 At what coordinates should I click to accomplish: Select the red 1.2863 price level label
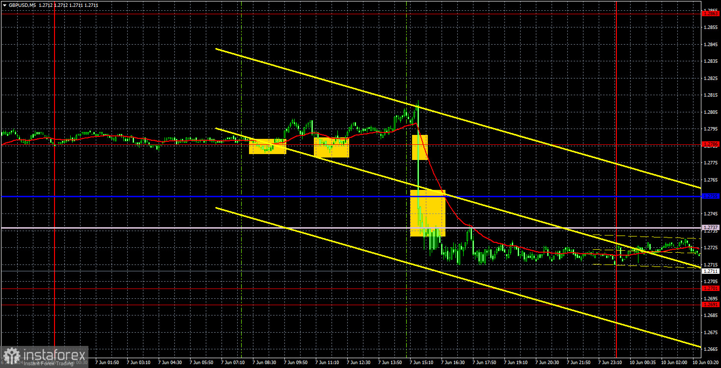point(711,14)
